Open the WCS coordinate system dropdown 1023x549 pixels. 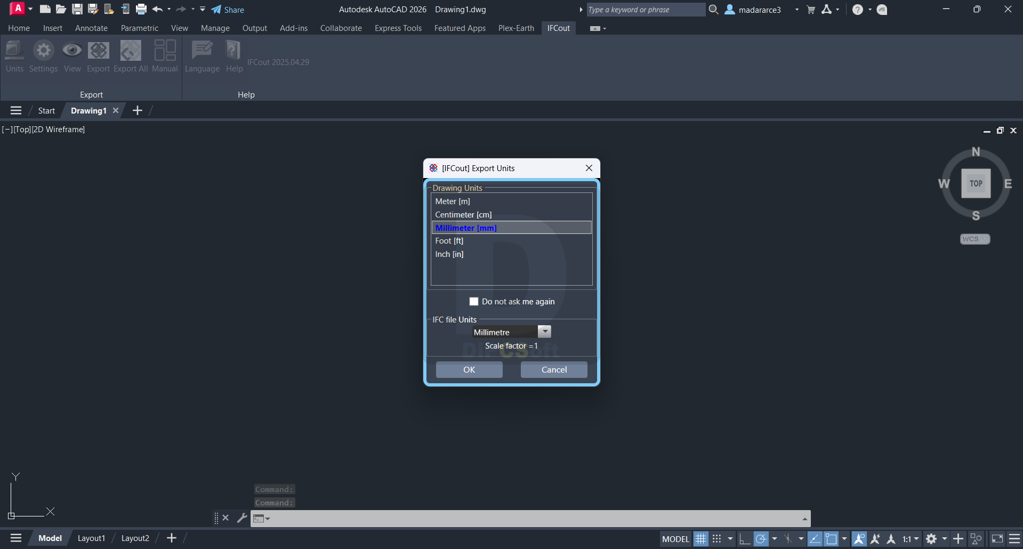click(975, 239)
